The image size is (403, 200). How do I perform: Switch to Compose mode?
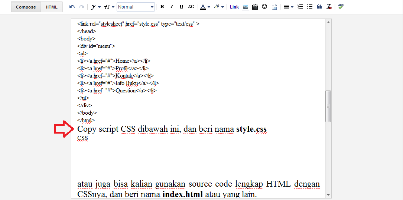[26, 7]
